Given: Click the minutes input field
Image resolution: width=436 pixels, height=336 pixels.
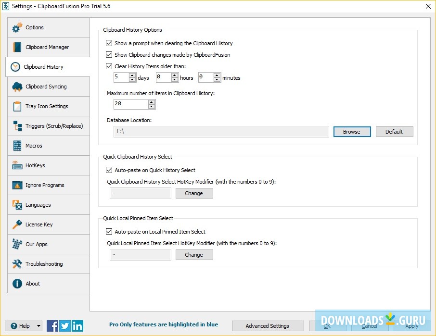Looking at the screenshot, I should point(206,77).
